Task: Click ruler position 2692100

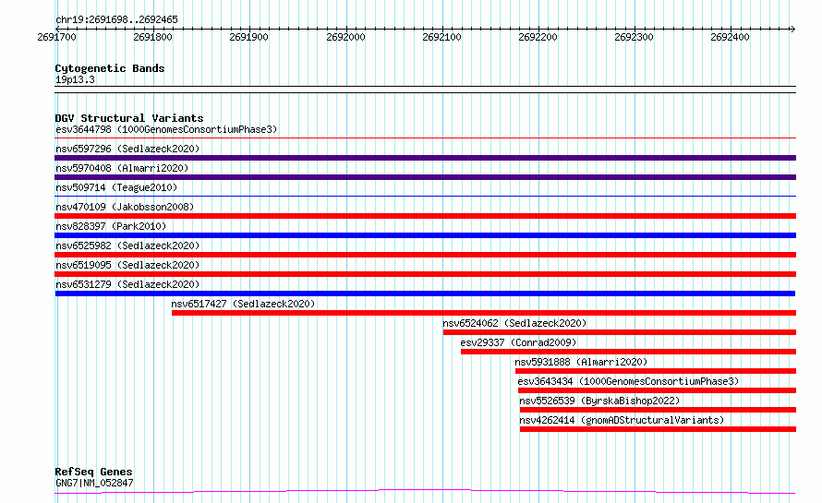Action: pos(441,37)
